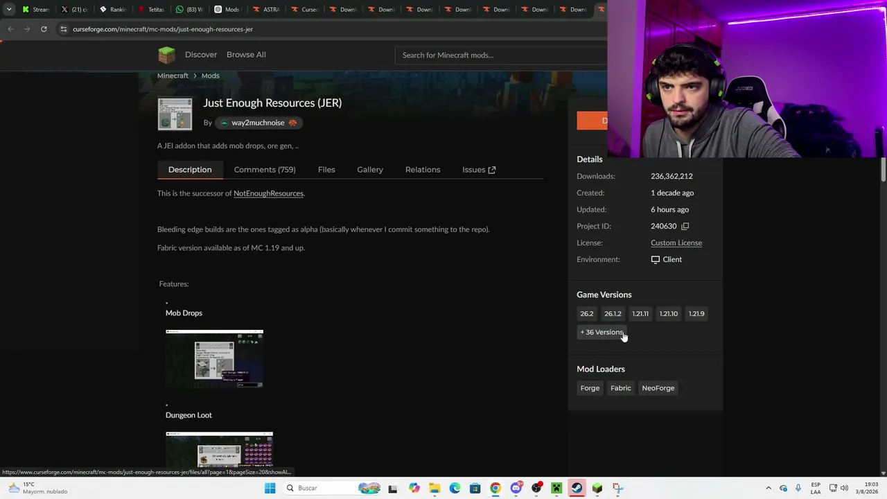Screen dimensions: 887x499
Task: Open the weather widget showing 15°C
Action: point(38,488)
